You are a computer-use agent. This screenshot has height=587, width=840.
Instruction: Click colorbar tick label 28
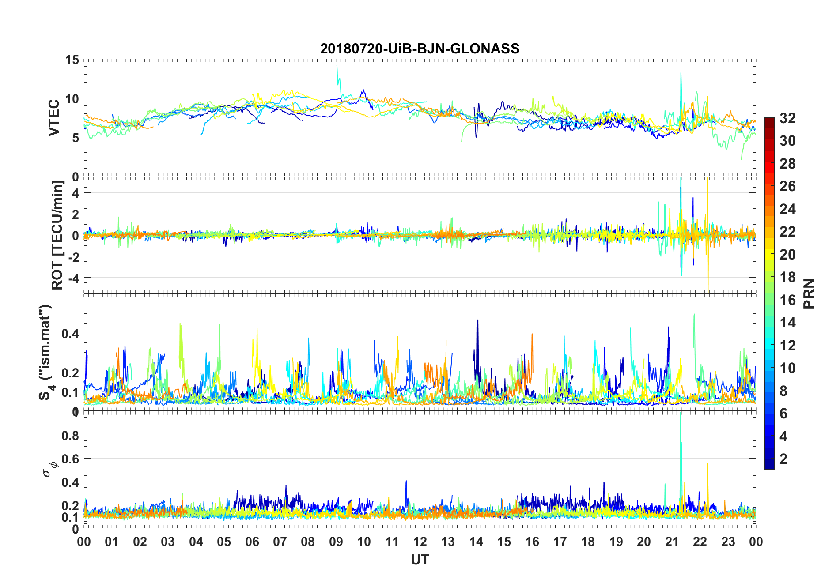pyautogui.click(x=787, y=164)
